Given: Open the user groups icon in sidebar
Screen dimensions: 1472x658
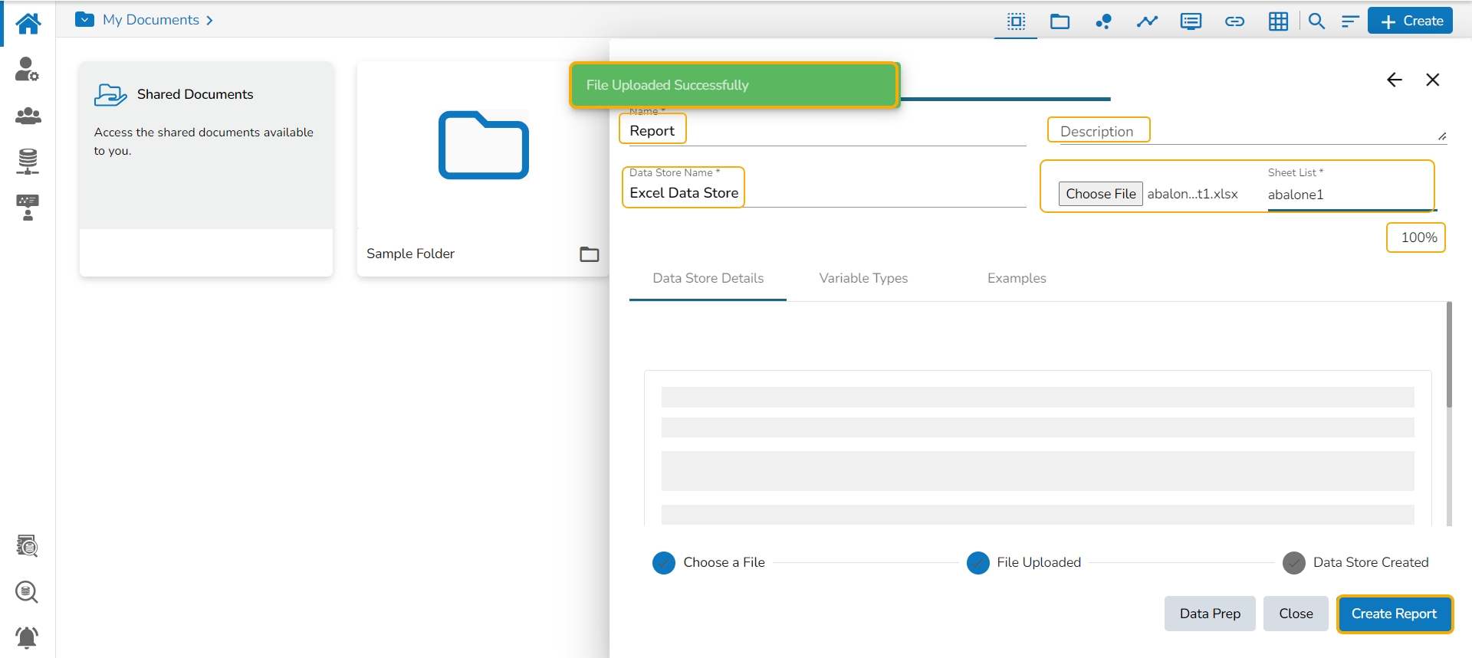Looking at the screenshot, I should (x=28, y=116).
